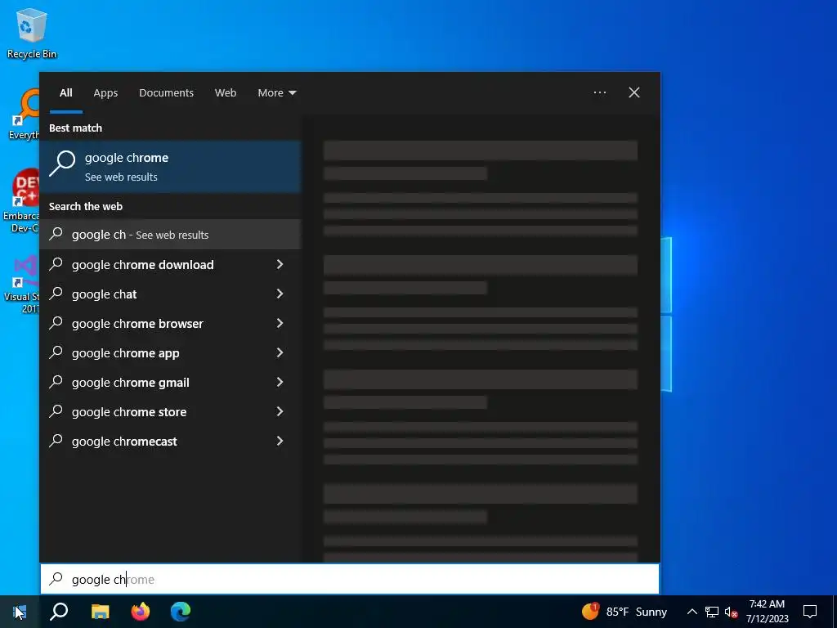Select the Visual Studio desktop shortcut
Screen dimensions: 837x628
click(x=21, y=285)
